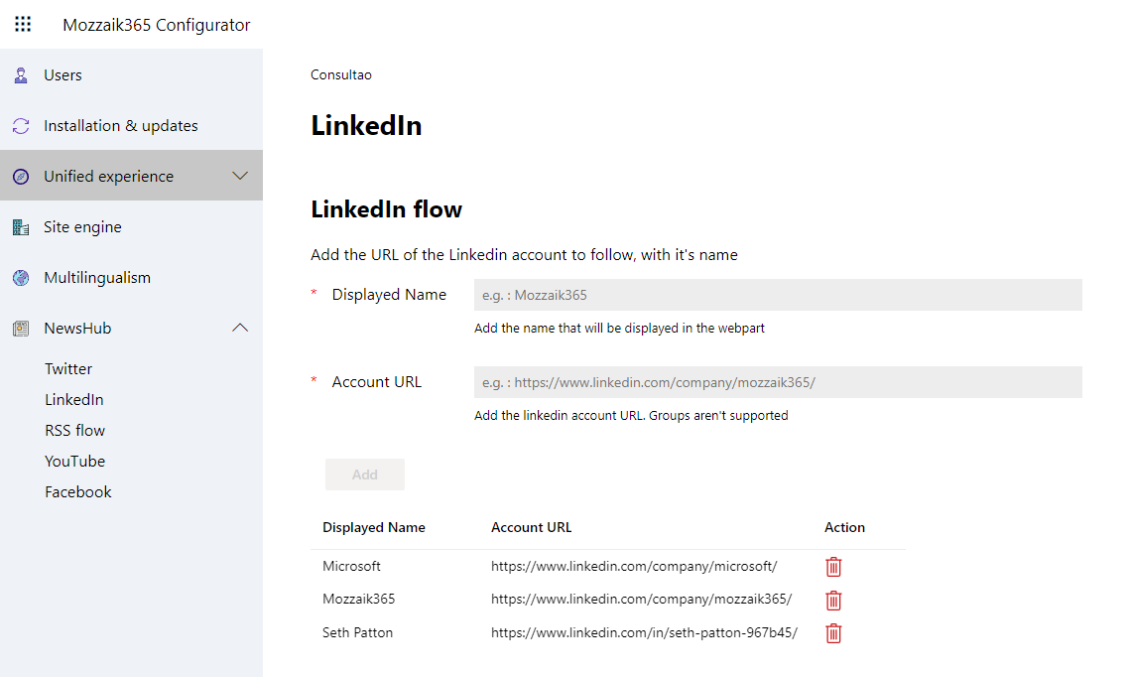Click the Installation & updates sync icon

pos(21,126)
